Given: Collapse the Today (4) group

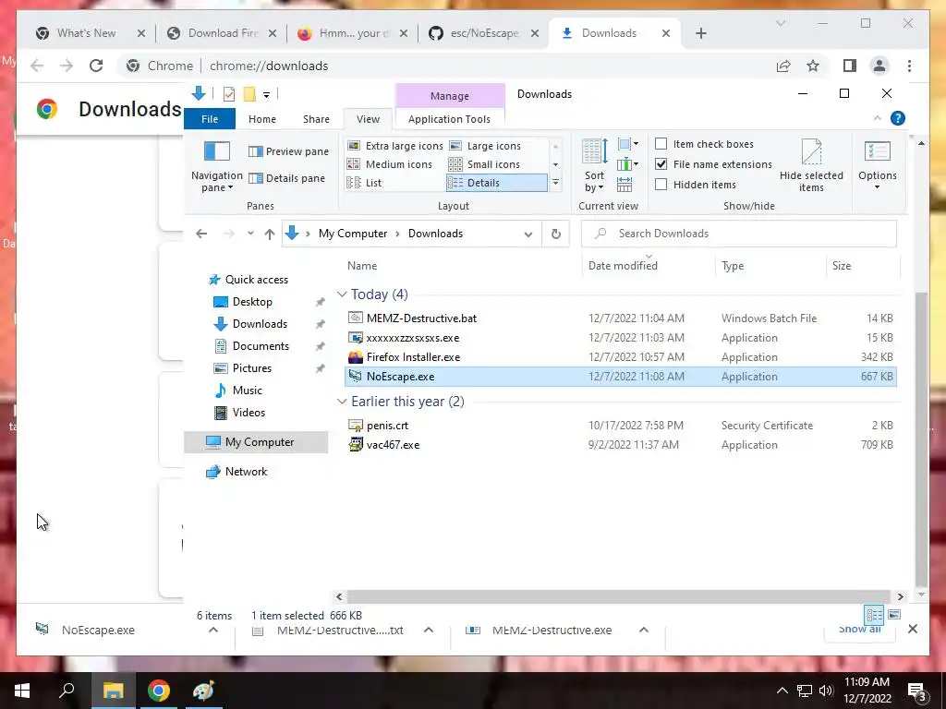Looking at the screenshot, I should coord(342,294).
